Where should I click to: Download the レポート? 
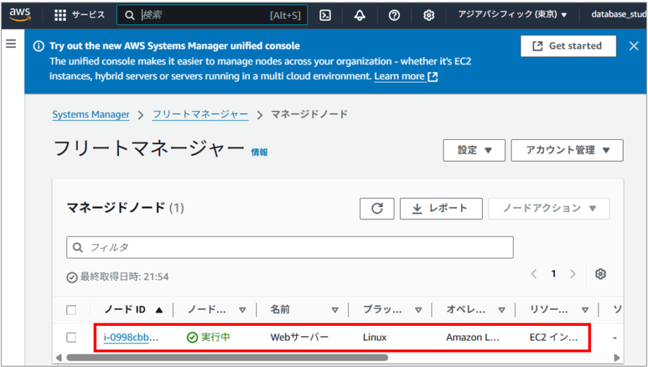tap(441, 208)
